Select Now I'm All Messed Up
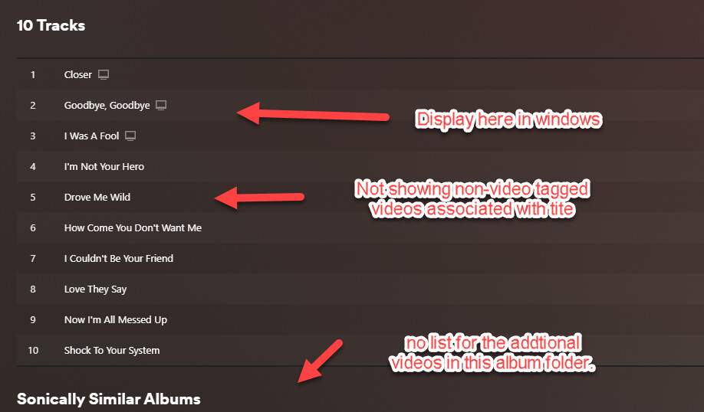This screenshot has height=412, width=704. coord(115,319)
